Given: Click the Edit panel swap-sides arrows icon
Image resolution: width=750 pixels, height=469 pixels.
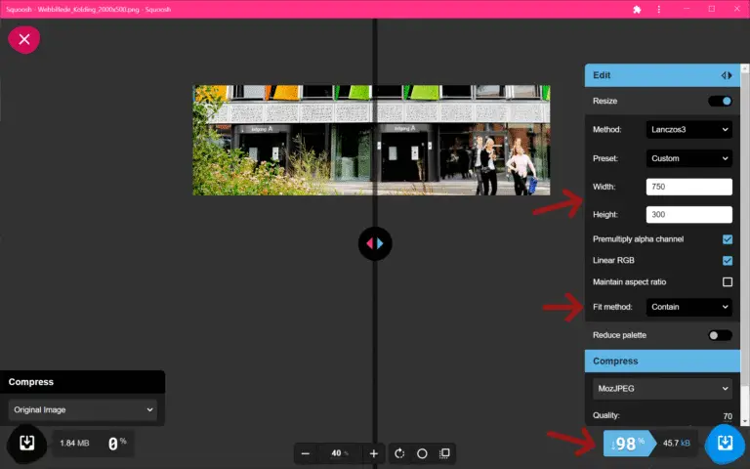Looking at the screenshot, I should 727,75.
